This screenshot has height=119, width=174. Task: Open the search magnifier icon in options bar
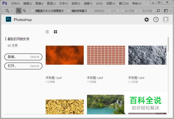coord(158,11)
